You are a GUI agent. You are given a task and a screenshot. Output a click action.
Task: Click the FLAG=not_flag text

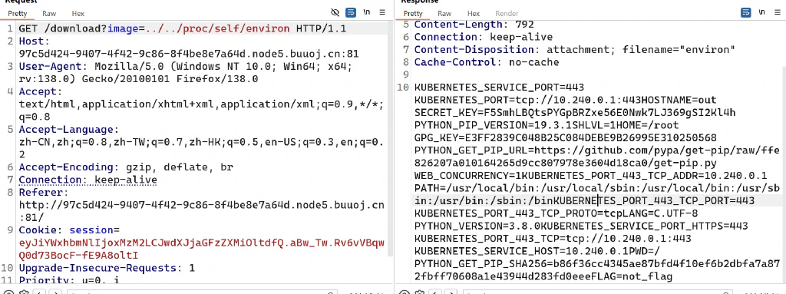pos(625,276)
